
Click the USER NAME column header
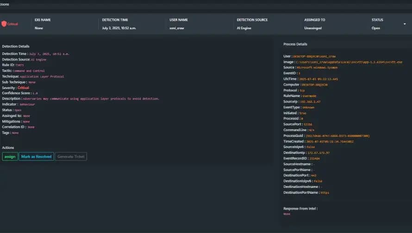(179, 20)
